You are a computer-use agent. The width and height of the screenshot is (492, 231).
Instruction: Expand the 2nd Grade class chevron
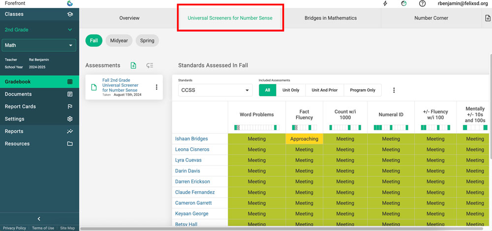point(70,30)
